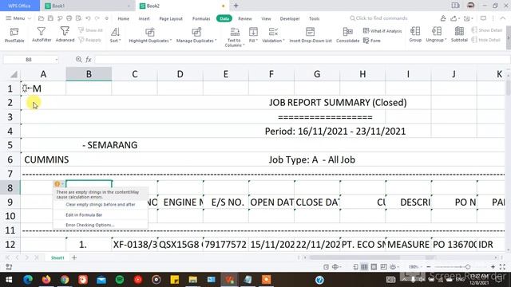Switch to Page Break Preview in status bar
511x287 pixels.
point(374,267)
